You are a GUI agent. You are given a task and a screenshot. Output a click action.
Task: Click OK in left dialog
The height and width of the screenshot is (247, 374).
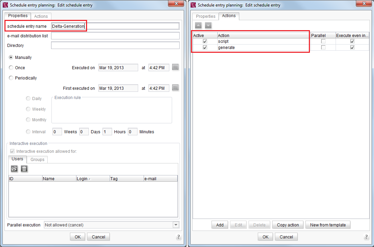pyautogui.click(x=77, y=237)
